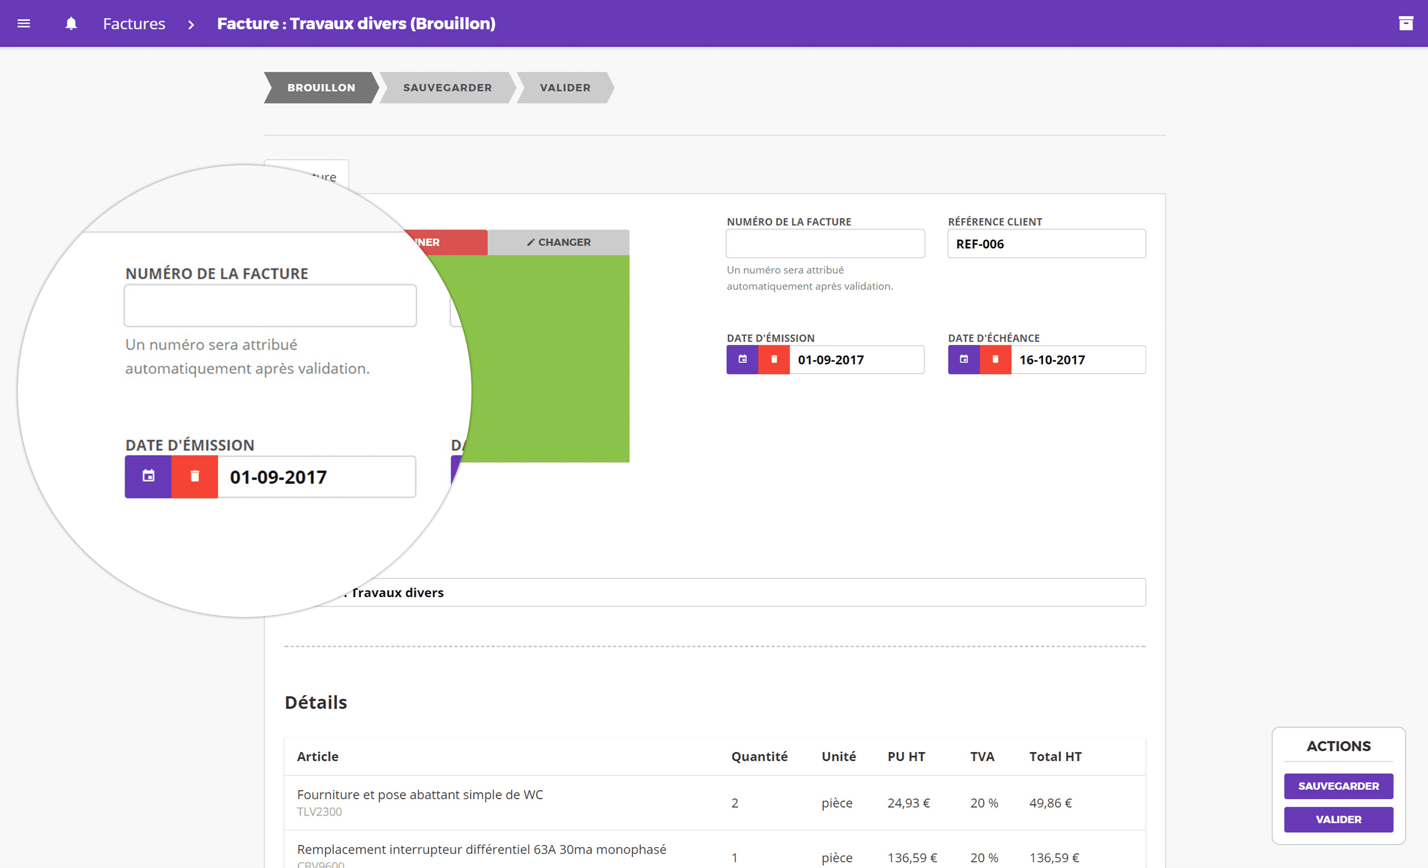Image resolution: width=1428 pixels, height=868 pixels.
Task: Click VALIDER in the Actions panel
Action: pos(1338,819)
